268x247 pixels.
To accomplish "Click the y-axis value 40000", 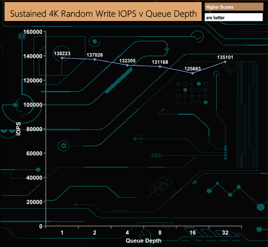I will tap(34, 178).
